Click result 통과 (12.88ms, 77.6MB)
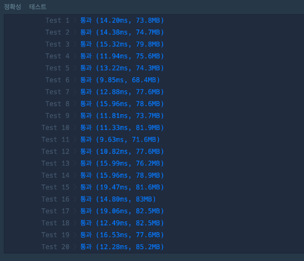This screenshot has height=261, width=304. click(122, 92)
